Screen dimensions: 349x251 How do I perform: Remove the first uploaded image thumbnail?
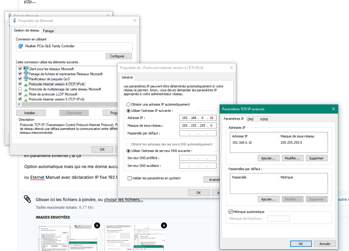97,225
